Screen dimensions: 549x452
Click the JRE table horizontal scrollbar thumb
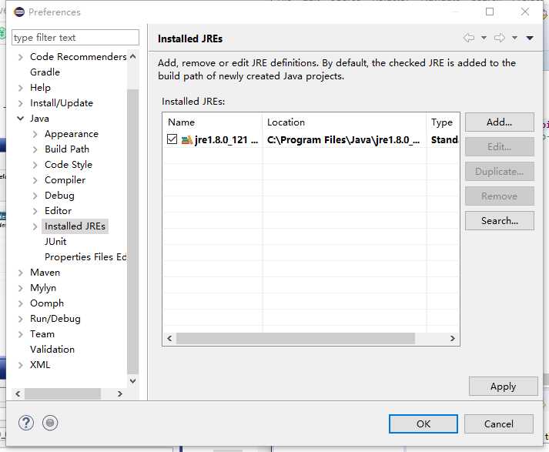[296, 338]
